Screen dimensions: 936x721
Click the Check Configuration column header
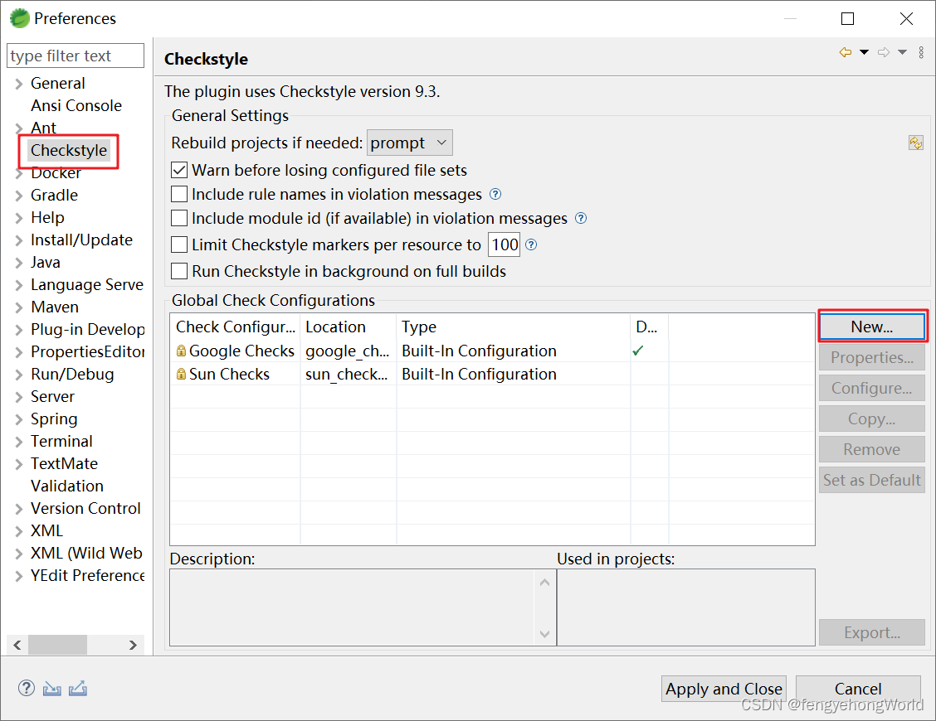pos(236,327)
